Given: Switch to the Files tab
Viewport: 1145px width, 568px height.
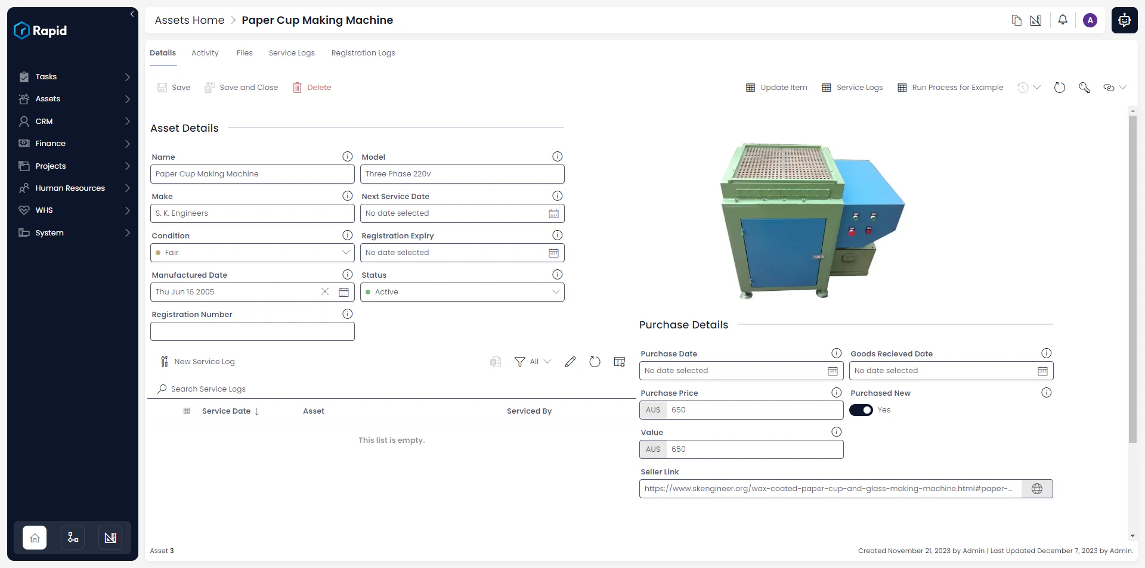Looking at the screenshot, I should tap(245, 53).
